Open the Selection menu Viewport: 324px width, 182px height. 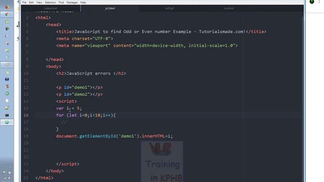tap(50, 3)
